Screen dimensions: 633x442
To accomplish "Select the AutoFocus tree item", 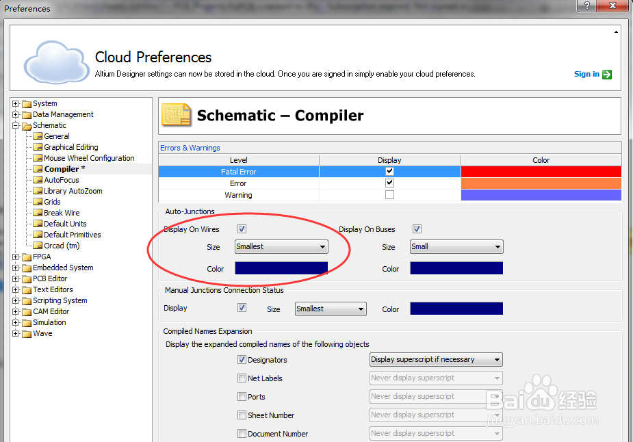I will pyautogui.click(x=62, y=180).
